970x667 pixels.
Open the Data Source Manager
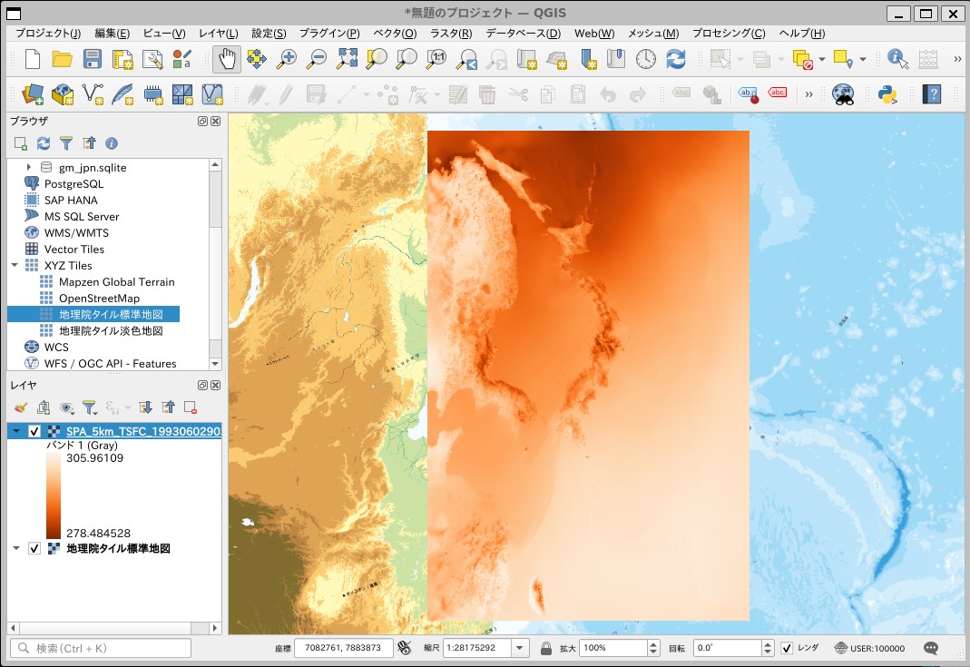[x=32, y=94]
